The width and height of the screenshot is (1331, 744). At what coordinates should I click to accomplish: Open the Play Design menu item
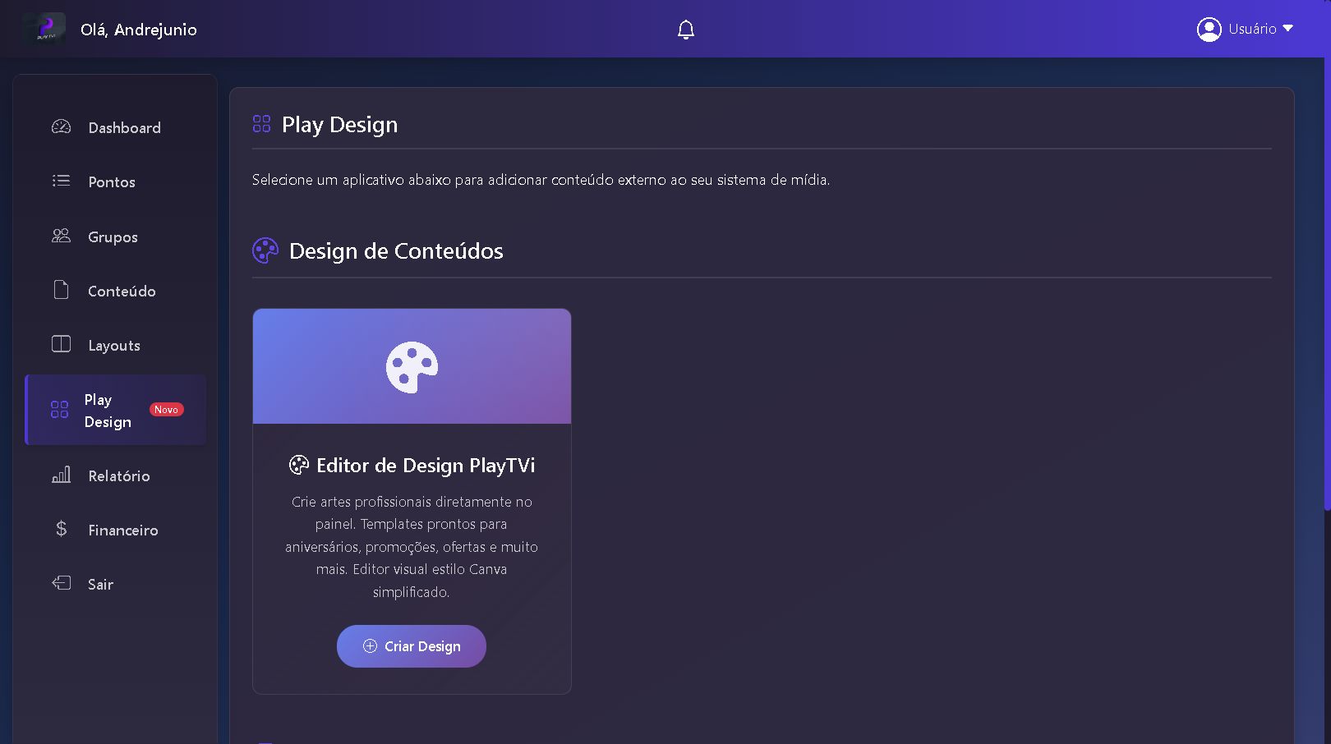(108, 411)
